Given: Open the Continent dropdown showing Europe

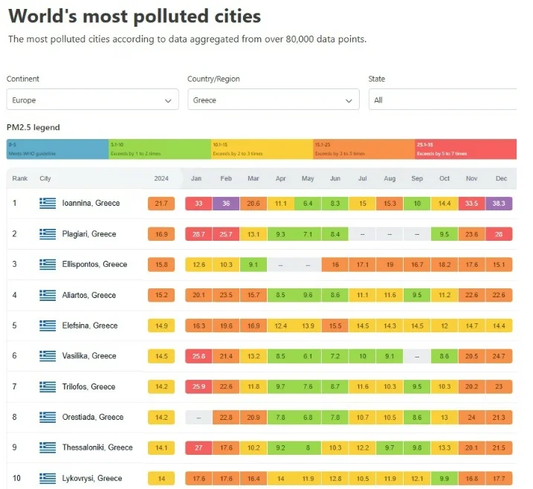Looking at the screenshot, I should pyautogui.click(x=92, y=100).
